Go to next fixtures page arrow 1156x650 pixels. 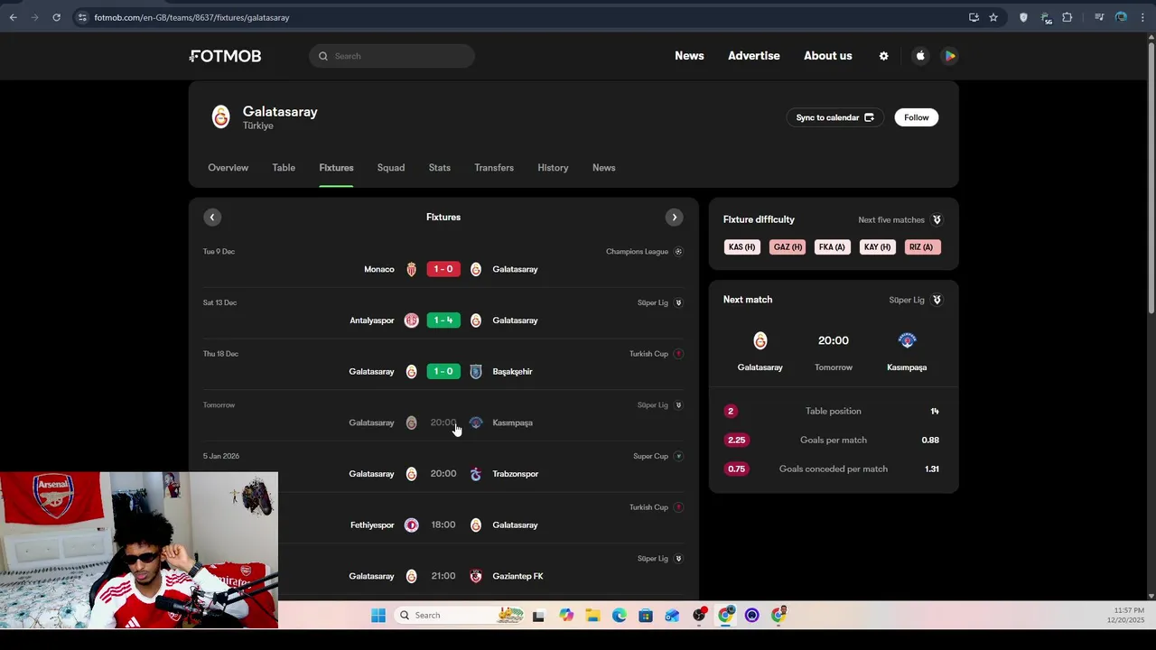(x=674, y=218)
